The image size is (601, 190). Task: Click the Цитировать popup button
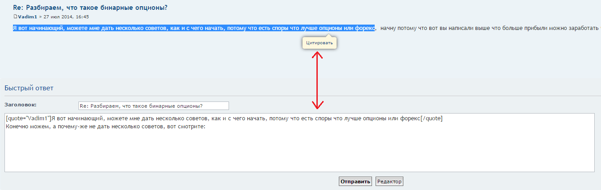(x=319, y=43)
